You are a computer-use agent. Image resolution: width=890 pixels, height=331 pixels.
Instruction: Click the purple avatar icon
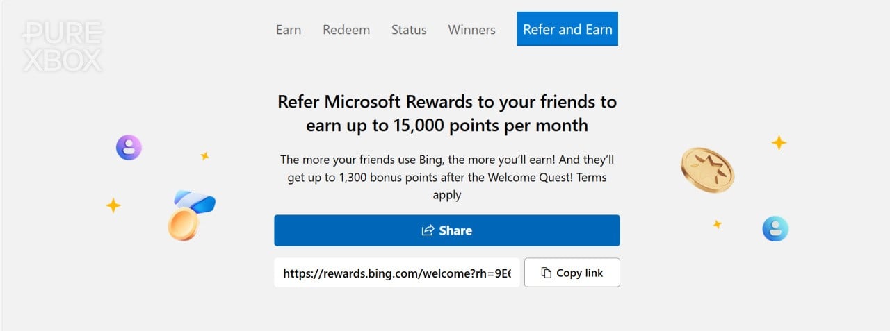click(x=129, y=147)
